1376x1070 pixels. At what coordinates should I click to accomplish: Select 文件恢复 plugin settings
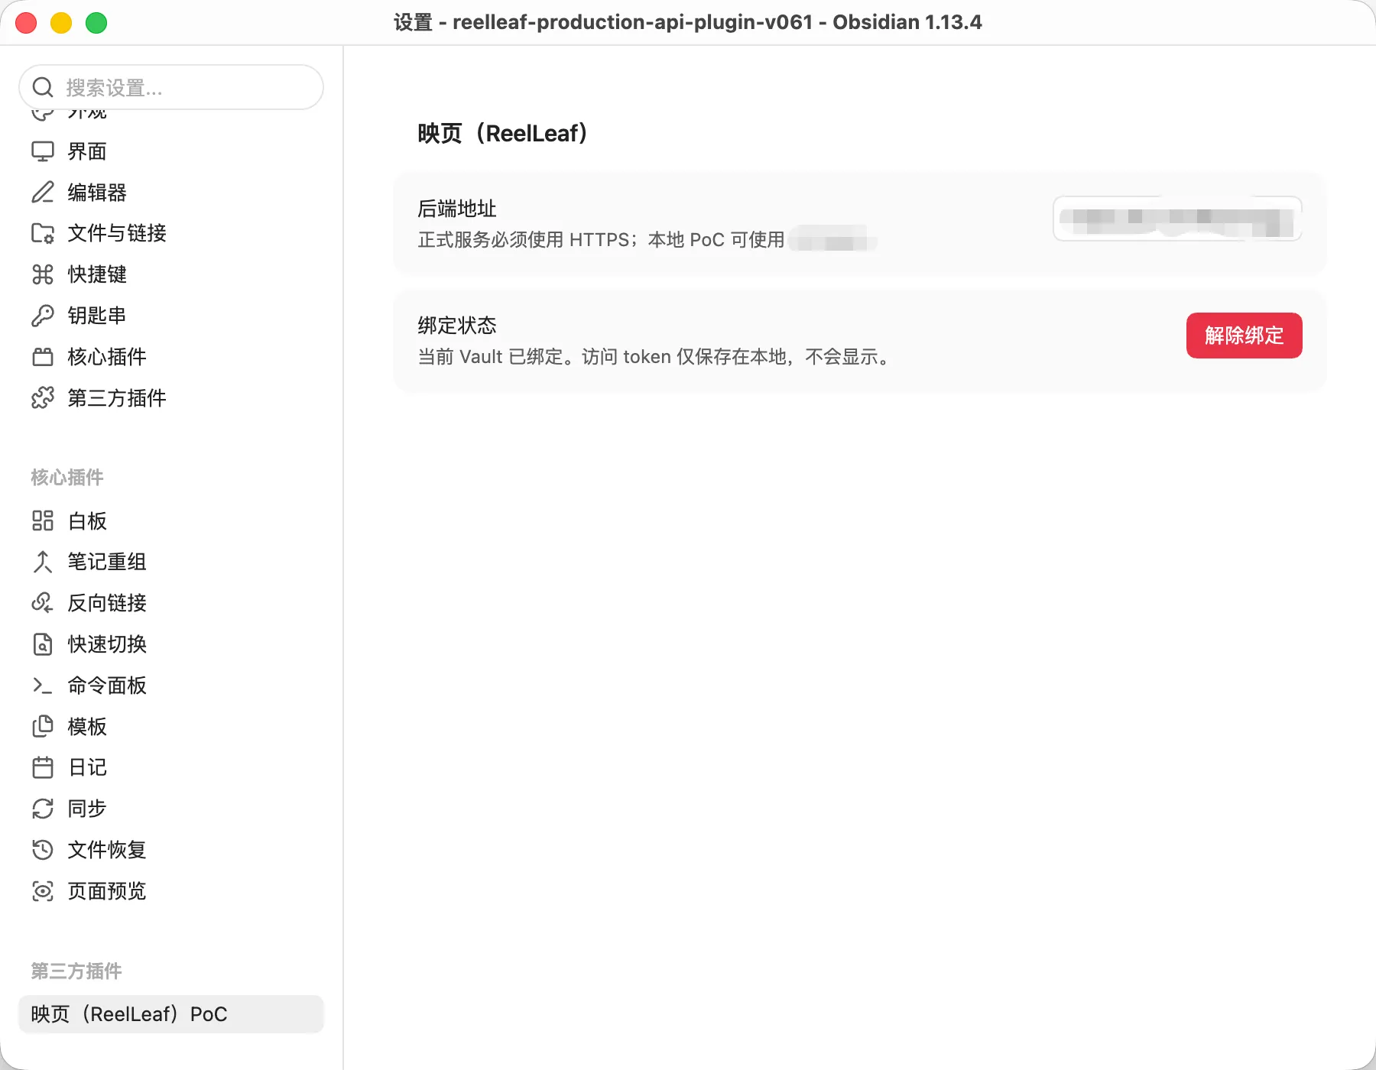pyautogui.click(x=171, y=850)
